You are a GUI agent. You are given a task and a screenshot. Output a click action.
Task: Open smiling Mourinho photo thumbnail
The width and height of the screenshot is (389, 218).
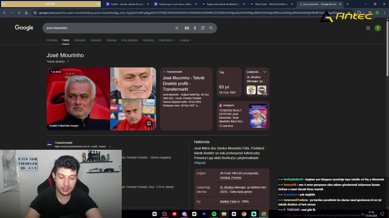tap(133, 83)
